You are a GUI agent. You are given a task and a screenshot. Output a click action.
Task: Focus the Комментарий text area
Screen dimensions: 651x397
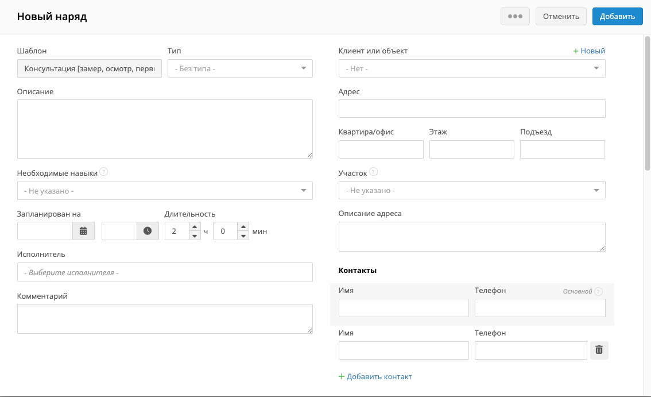tap(165, 319)
